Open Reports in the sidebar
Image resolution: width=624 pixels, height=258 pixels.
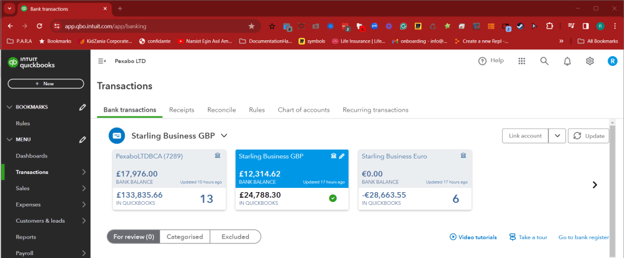click(26, 237)
